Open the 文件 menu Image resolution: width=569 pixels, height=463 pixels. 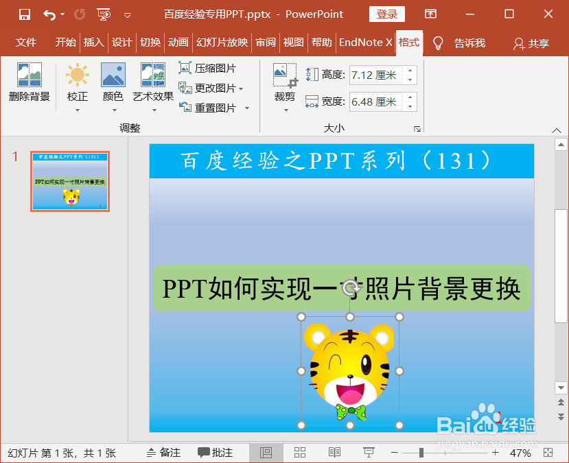[x=26, y=43]
